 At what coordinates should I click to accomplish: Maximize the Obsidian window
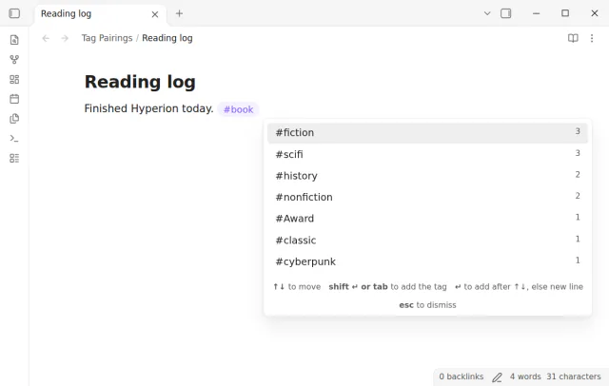[x=565, y=13]
